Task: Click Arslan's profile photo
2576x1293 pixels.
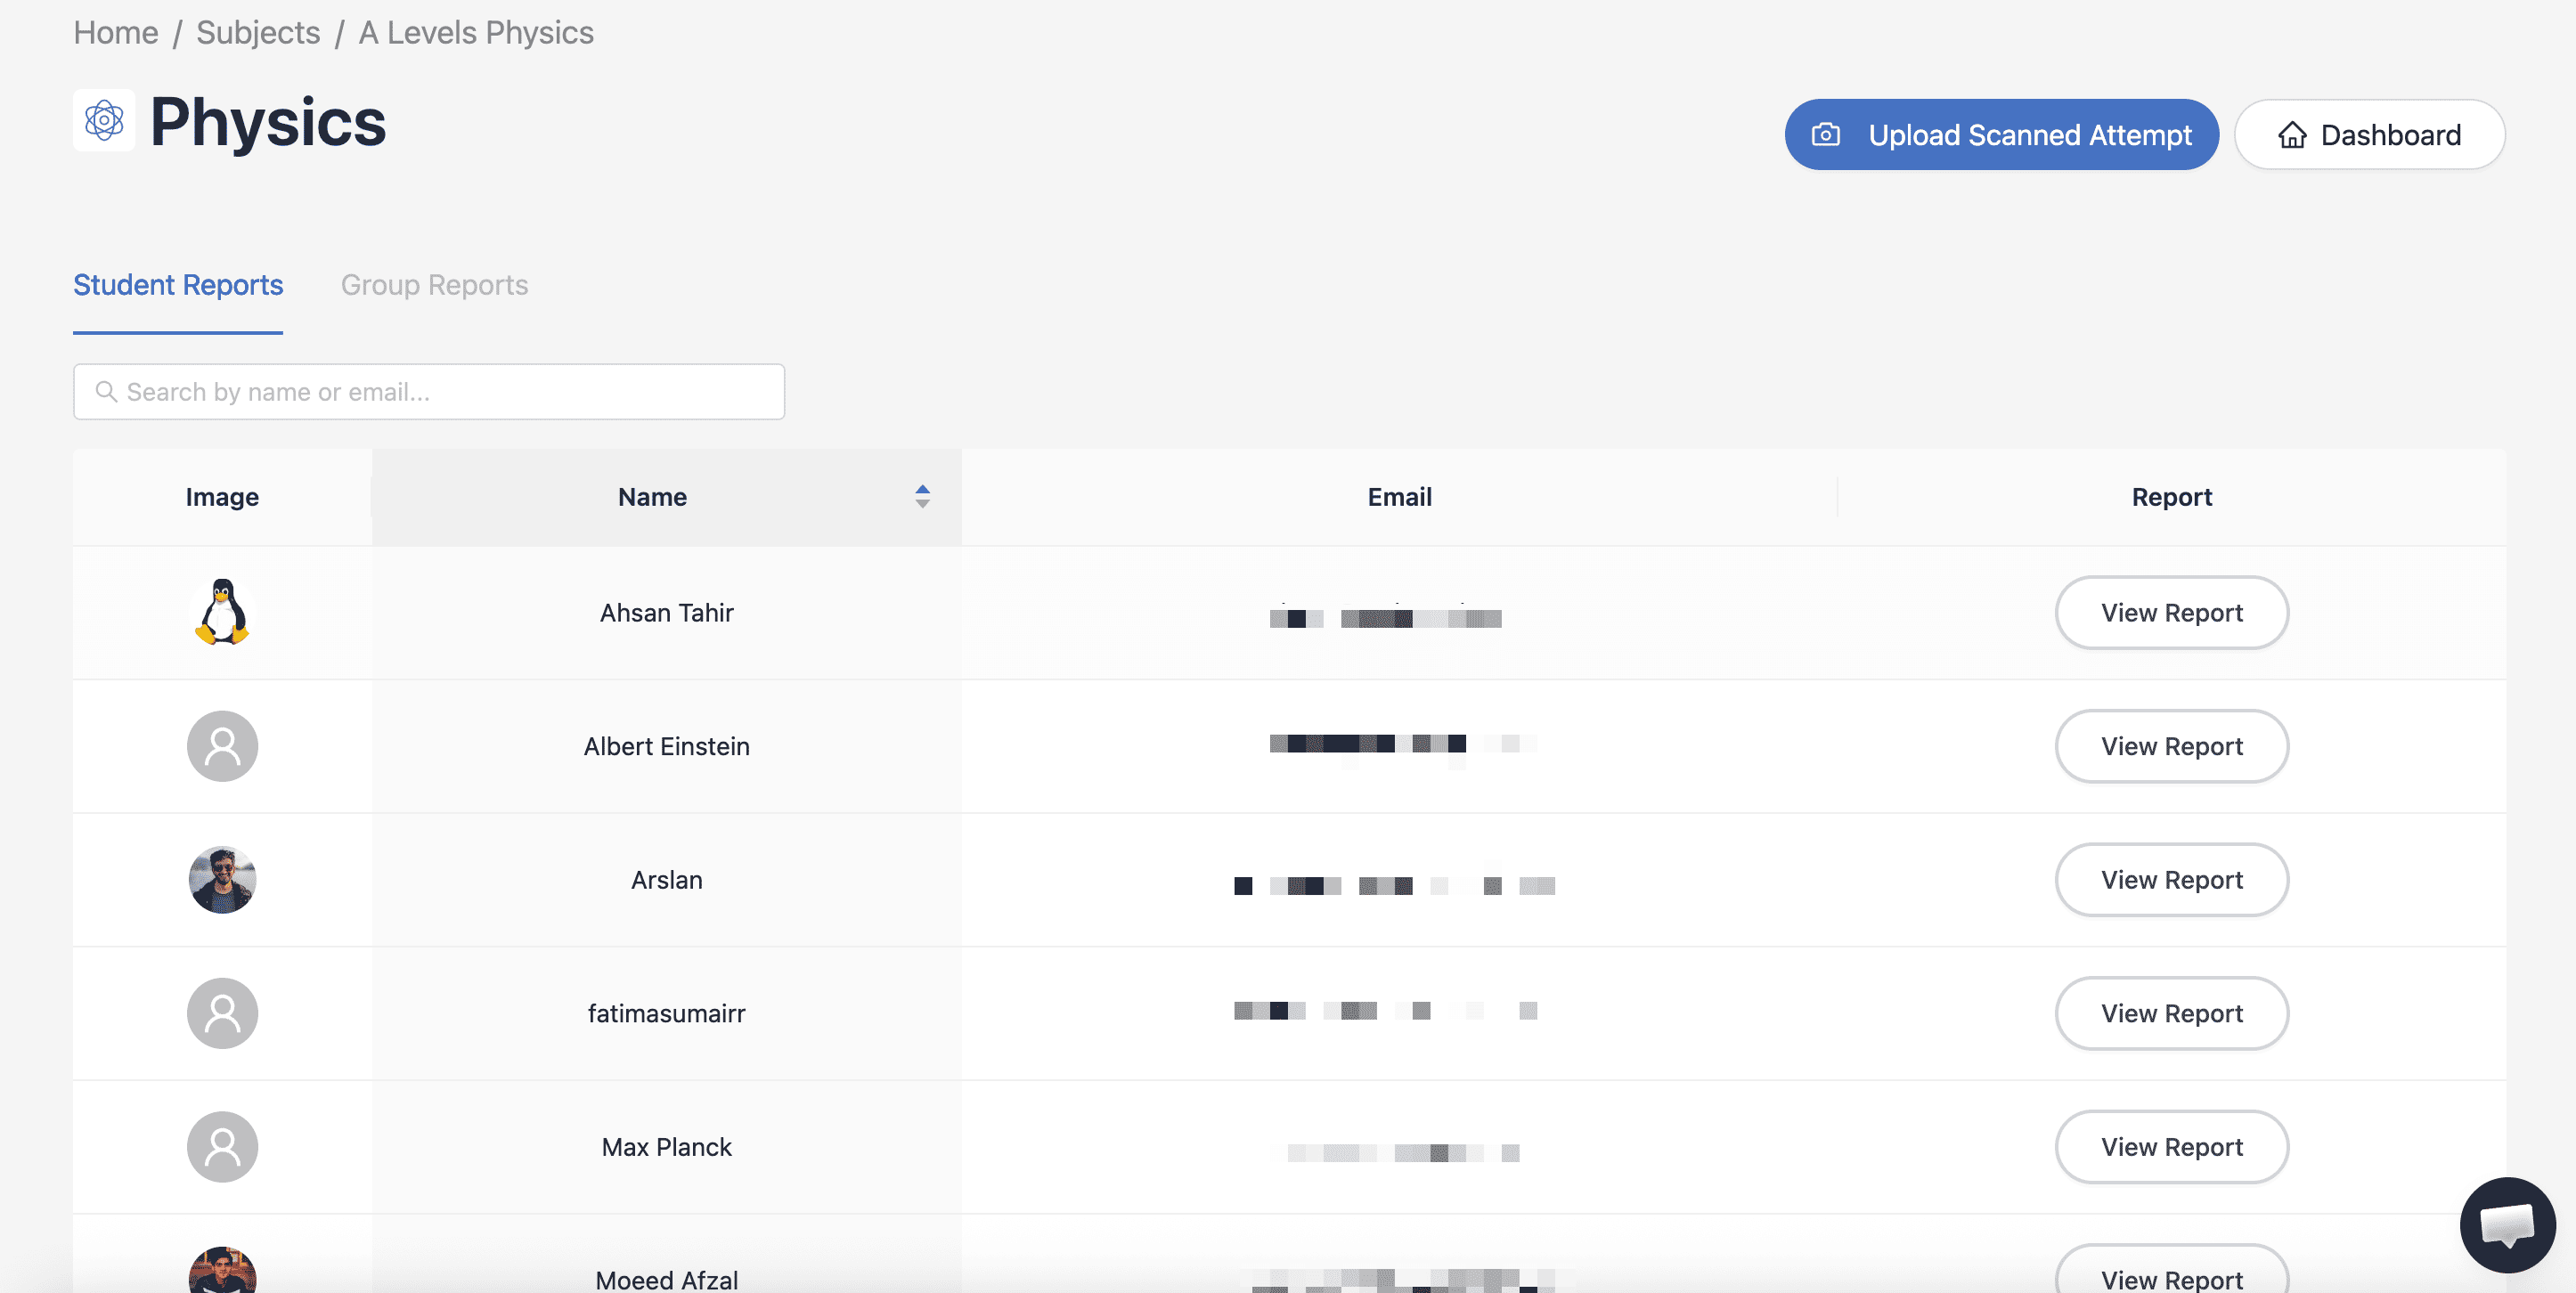Action: point(222,880)
